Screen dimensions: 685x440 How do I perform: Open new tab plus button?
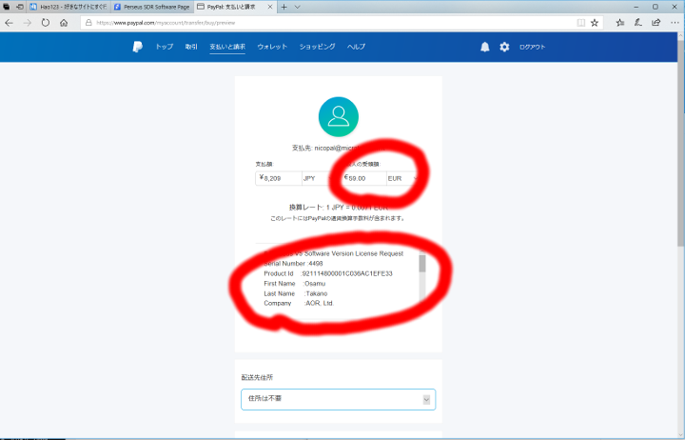pos(284,7)
